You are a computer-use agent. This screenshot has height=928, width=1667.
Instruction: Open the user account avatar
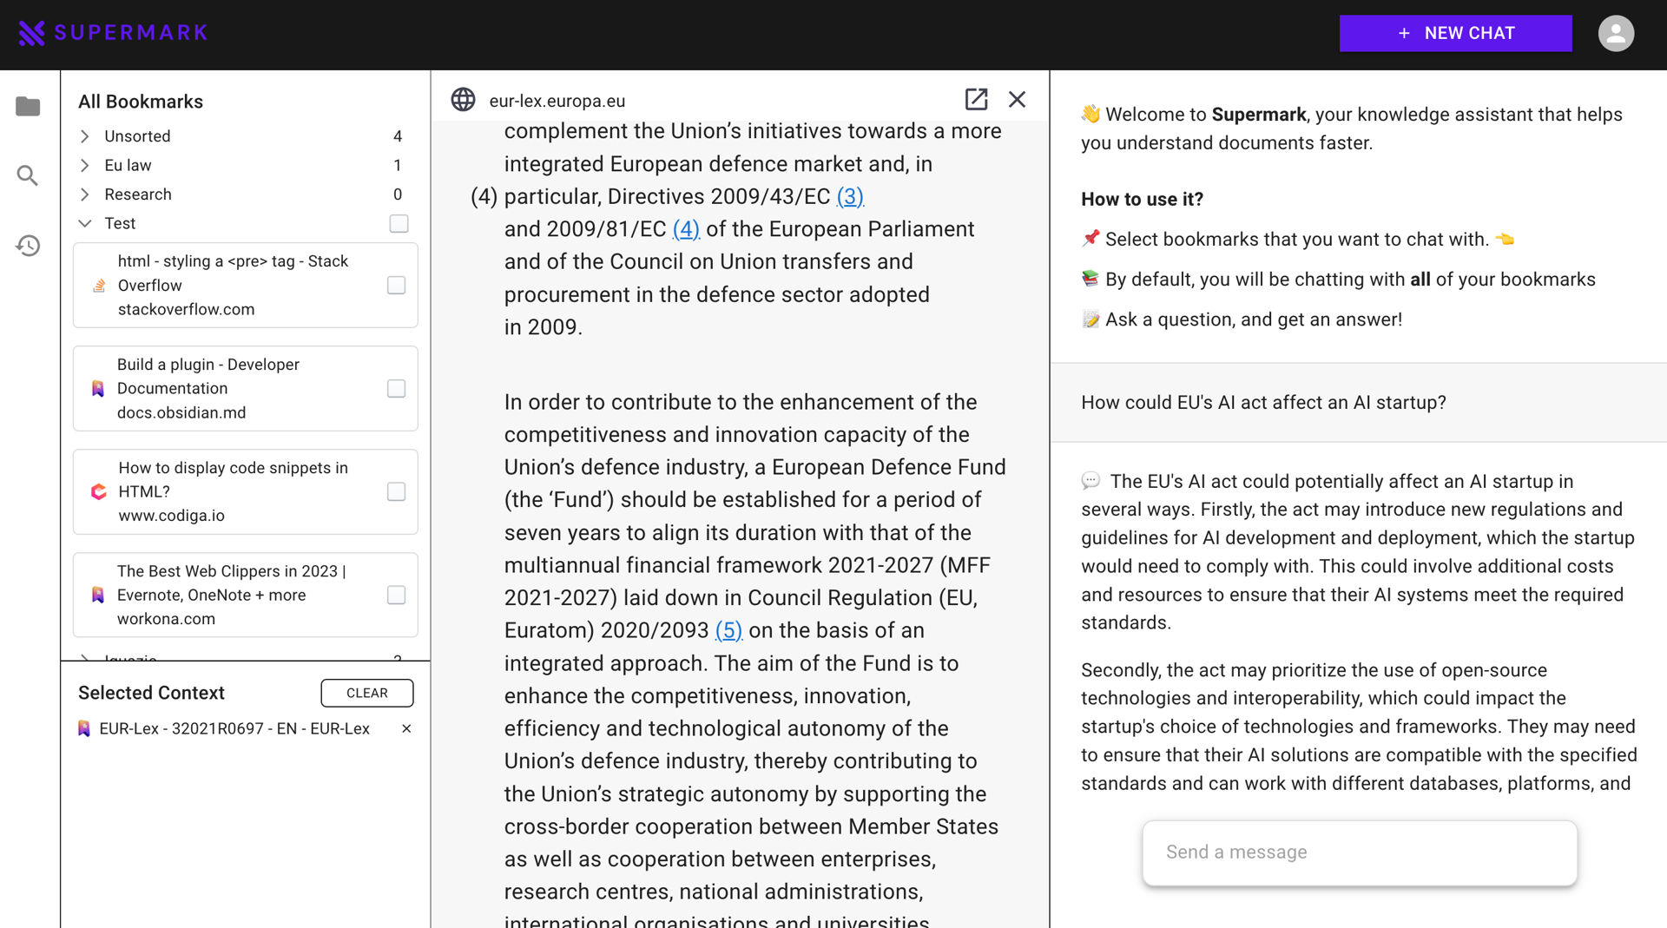tap(1616, 33)
